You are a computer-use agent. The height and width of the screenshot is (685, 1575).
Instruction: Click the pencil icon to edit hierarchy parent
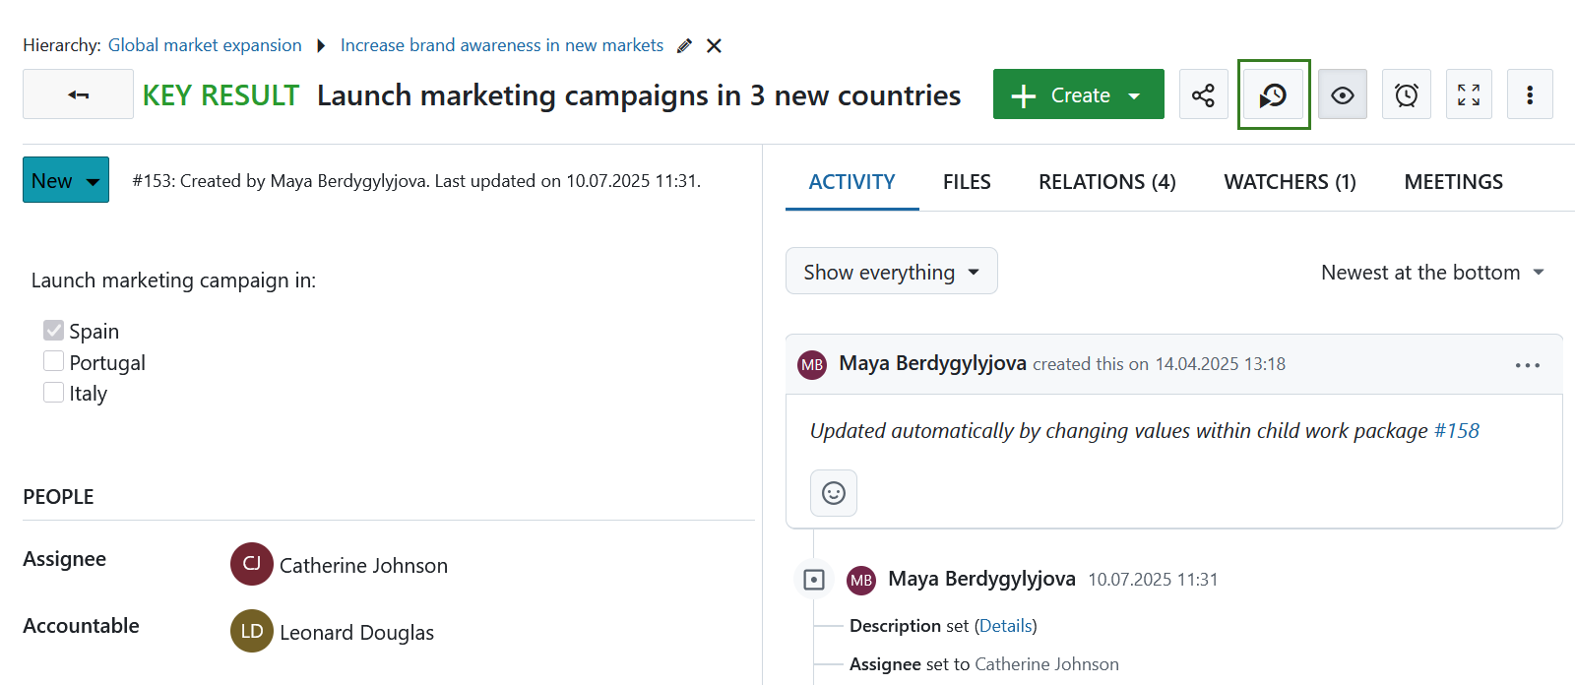tap(684, 45)
